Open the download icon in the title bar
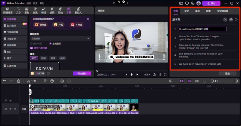Viewport: 241px width, 126px height. click(x=193, y=3)
